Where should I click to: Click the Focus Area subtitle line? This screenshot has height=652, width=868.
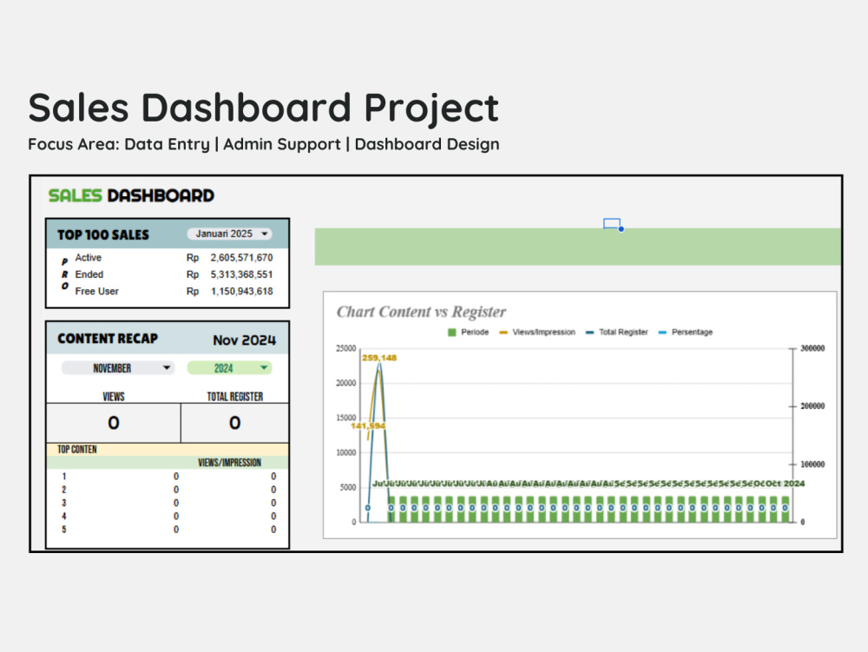(264, 144)
